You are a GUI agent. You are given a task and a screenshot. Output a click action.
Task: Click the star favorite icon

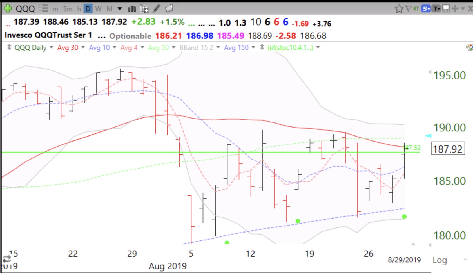click(399, 9)
